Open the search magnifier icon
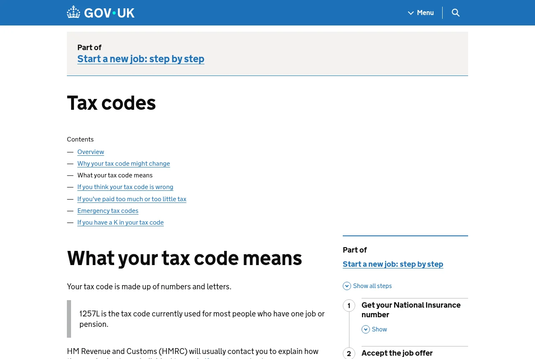Viewport: 535px width, 359px height. point(456,13)
